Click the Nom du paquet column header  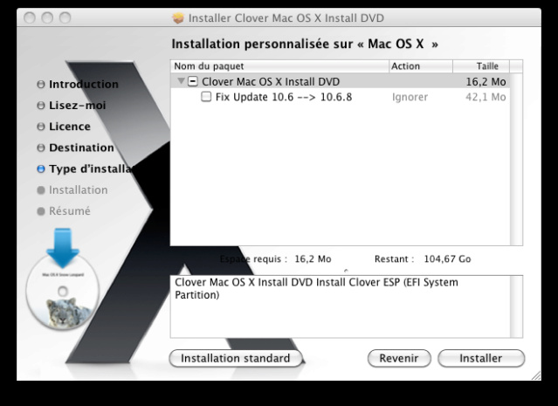(x=279, y=66)
